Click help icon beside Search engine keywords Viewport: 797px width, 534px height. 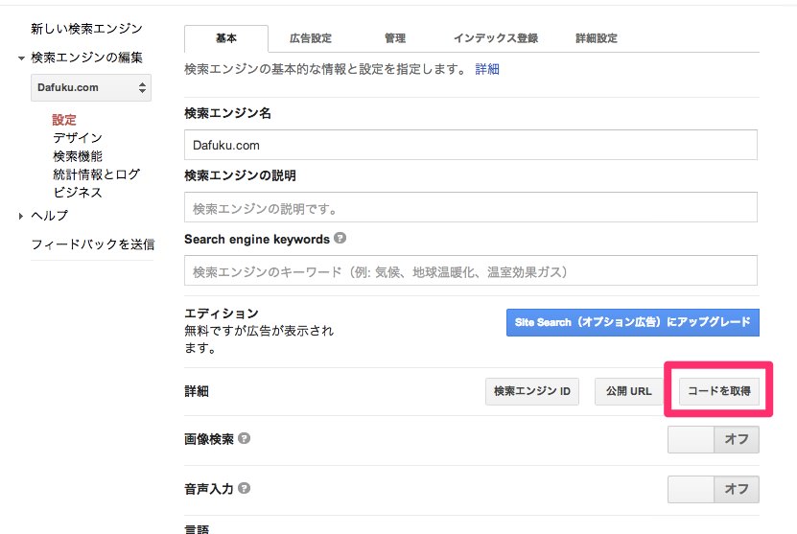coord(340,238)
